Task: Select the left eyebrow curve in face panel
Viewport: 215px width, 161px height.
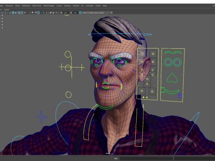Action: [x=168, y=52]
